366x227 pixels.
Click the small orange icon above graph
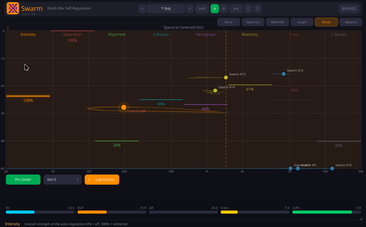coord(8,28)
